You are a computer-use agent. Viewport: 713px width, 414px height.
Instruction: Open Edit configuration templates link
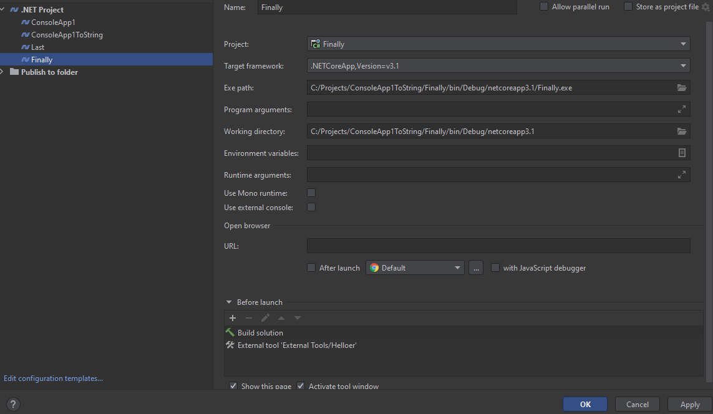[53, 378]
